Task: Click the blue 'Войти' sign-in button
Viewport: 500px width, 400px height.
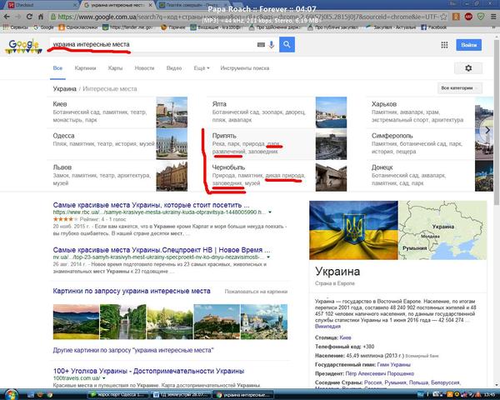Action: tap(468, 45)
